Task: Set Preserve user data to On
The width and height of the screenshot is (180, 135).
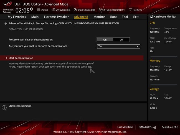Action: click(x=105, y=40)
